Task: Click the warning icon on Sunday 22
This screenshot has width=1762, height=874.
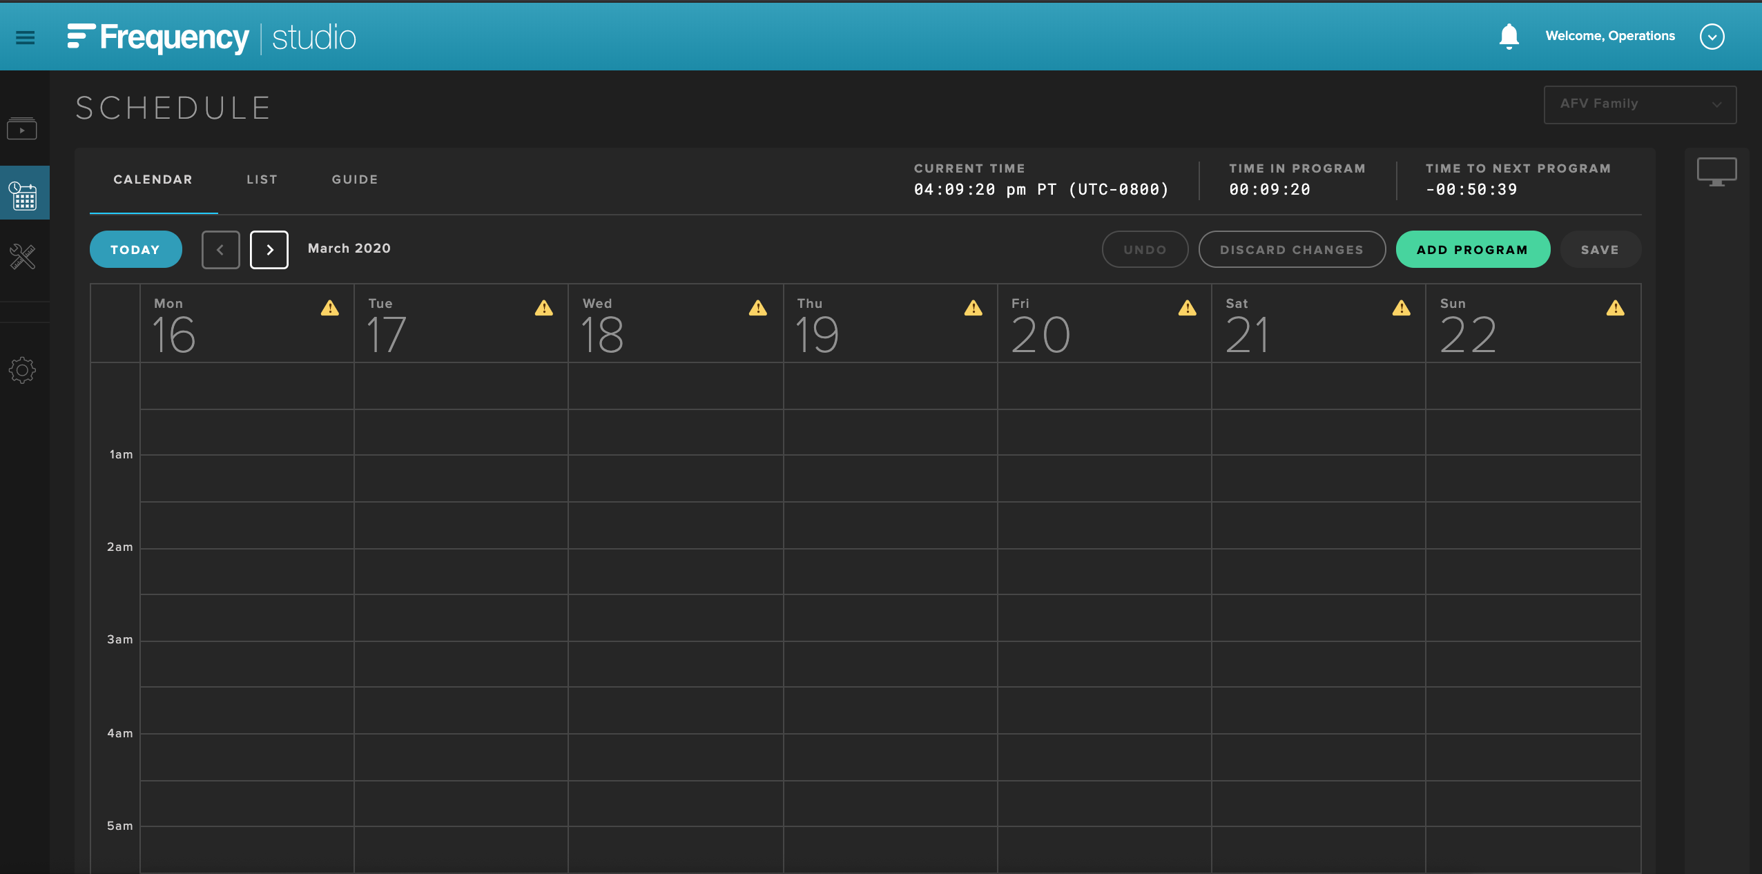Action: 1615,308
